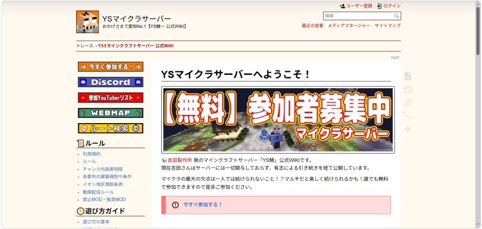The image size is (482, 229).
Task: Click the おかげさまで愛知No.1 tagline text
Action: 144,27
